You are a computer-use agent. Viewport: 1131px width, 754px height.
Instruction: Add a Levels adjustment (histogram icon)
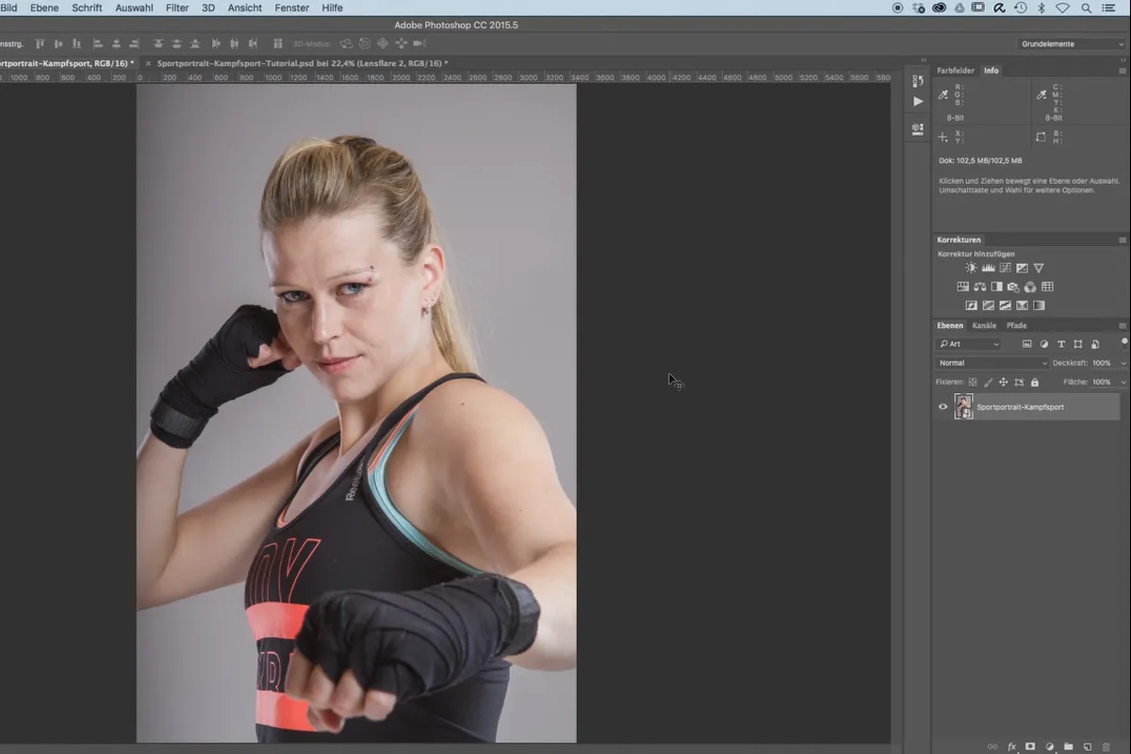[988, 269]
